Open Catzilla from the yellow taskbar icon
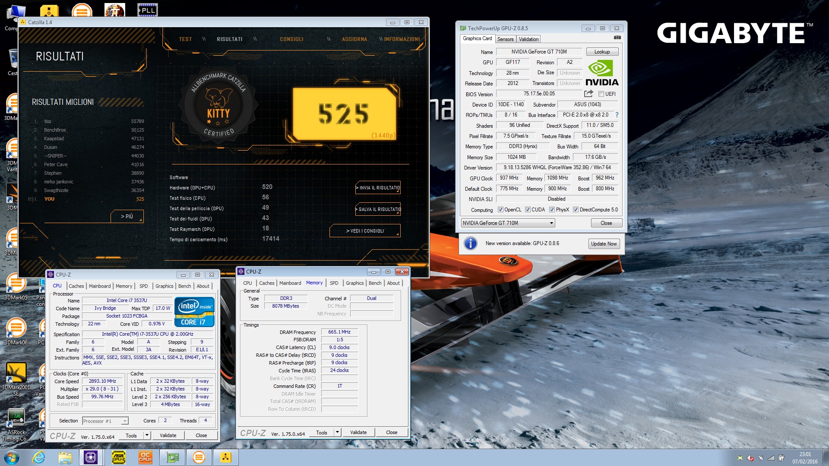The height and width of the screenshot is (466, 829). coord(226,457)
